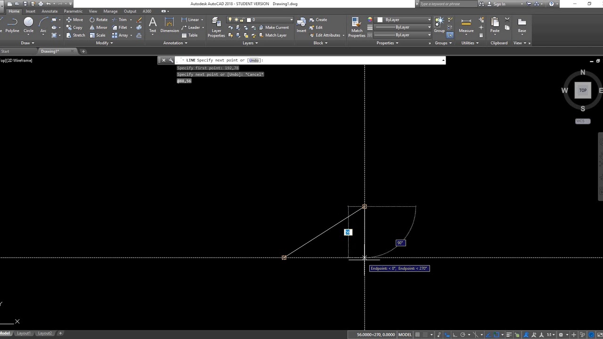Click Make Current layer button
This screenshot has height=339, width=603.
click(273, 27)
